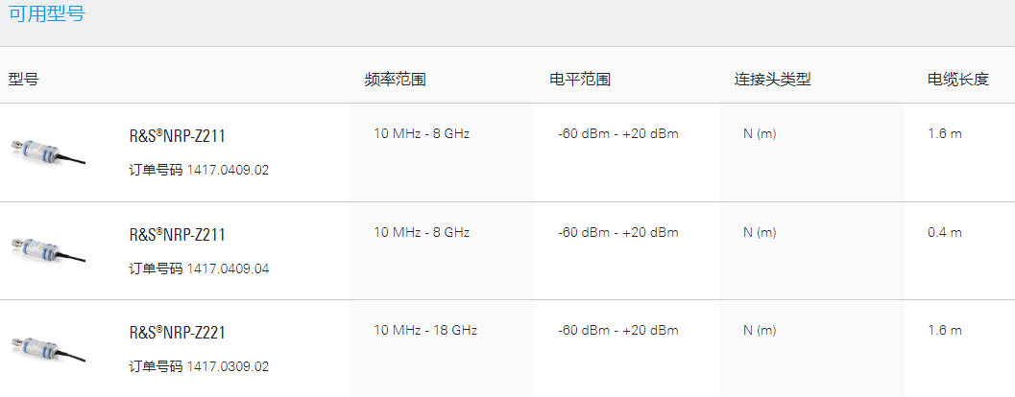Click the NRP-Z221 level range -60 dBm cell

click(618, 331)
